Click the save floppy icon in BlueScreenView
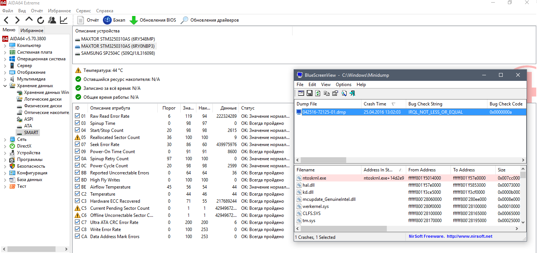 [x=309, y=93]
